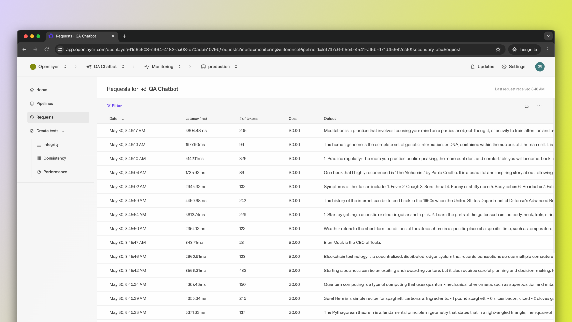The image size is (572, 322).
Task: Click the production database icon
Action: tap(203, 67)
